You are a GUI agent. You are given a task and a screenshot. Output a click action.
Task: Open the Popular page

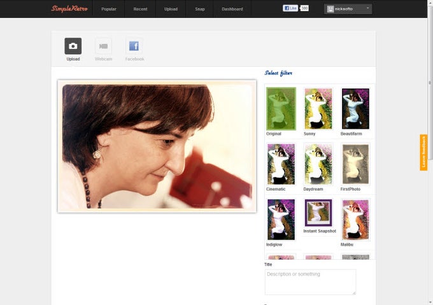(109, 9)
